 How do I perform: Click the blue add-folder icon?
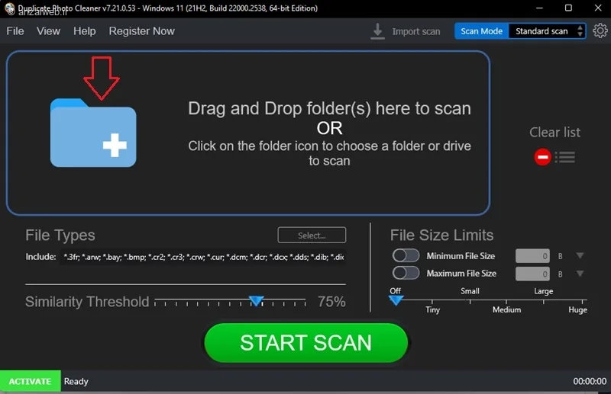pyautogui.click(x=93, y=133)
